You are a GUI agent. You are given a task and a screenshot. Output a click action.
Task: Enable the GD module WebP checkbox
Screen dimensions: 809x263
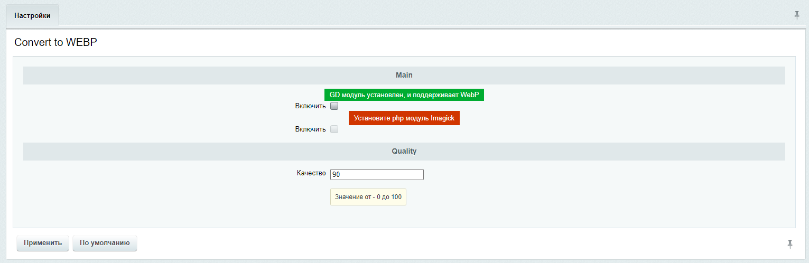click(334, 106)
